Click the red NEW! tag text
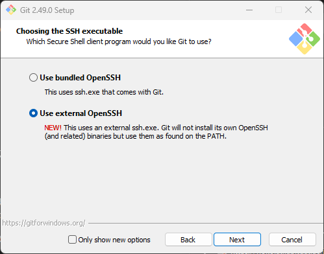This screenshot has height=254, width=324. [53, 128]
